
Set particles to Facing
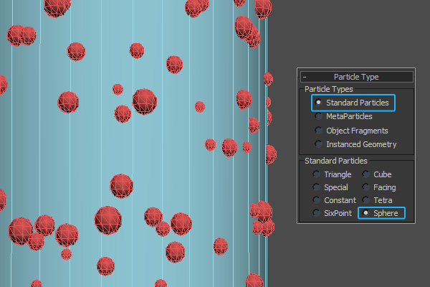(366, 187)
